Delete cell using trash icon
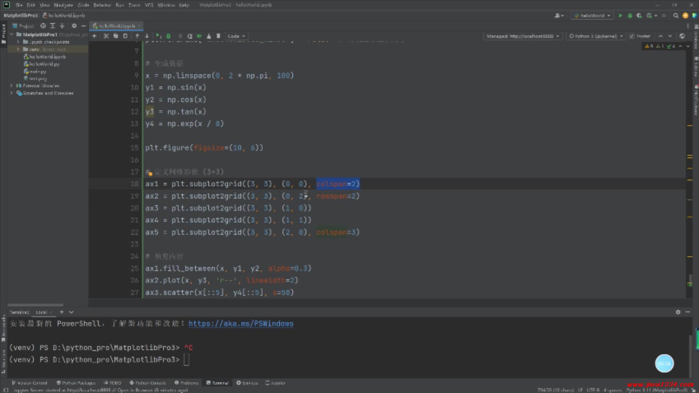This screenshot has height=393, width=699. (218, 36)
